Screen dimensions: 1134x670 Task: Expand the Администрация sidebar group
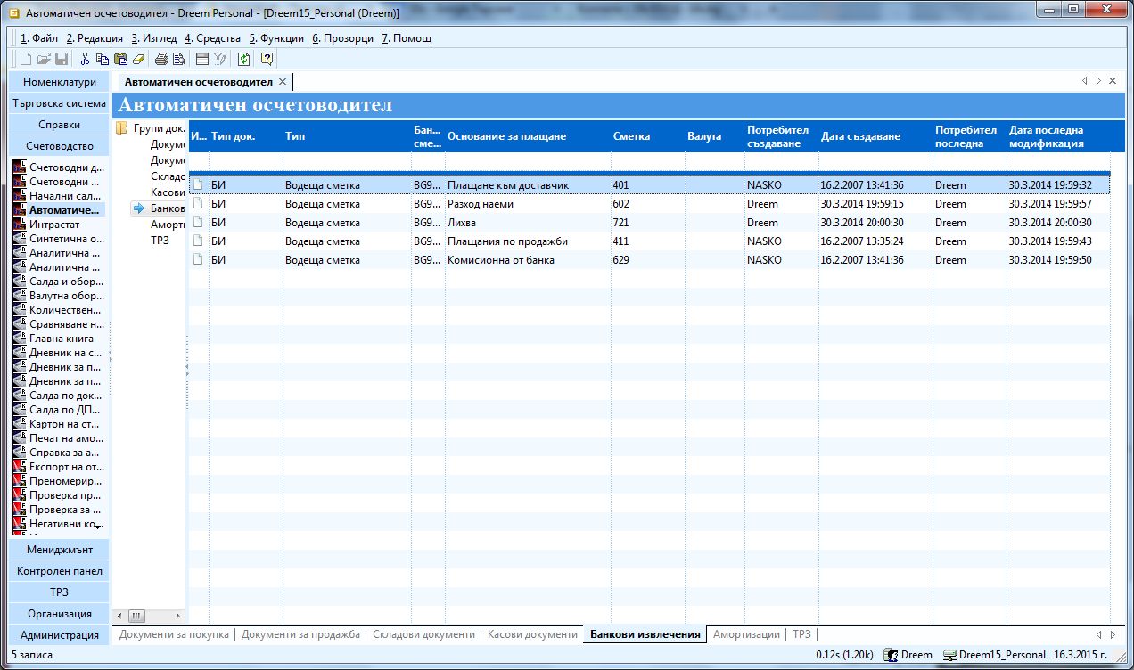tap(59, 635)
